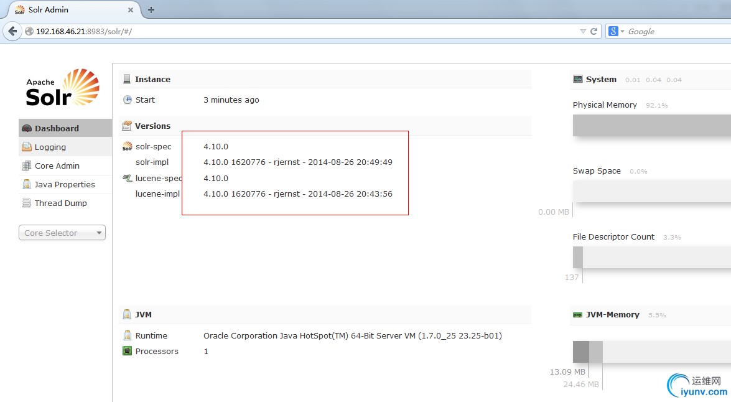The image size is (731, 402).
Task: Click the Core Admin icon
Action: [x=27, y=166]
